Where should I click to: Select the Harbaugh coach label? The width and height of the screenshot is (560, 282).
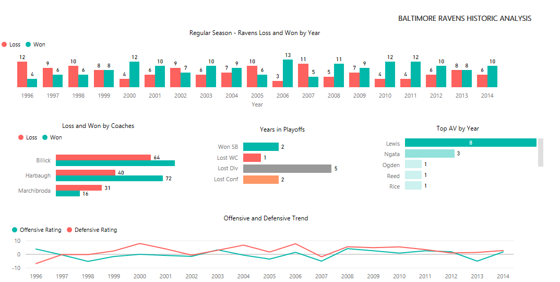(38, 175)
